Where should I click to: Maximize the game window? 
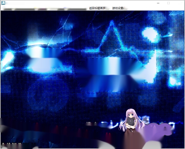[x=168, y=3]
